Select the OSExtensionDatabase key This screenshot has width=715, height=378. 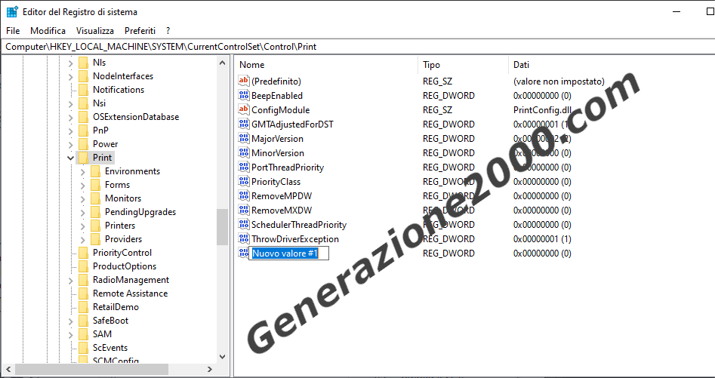tap(136, 117)
